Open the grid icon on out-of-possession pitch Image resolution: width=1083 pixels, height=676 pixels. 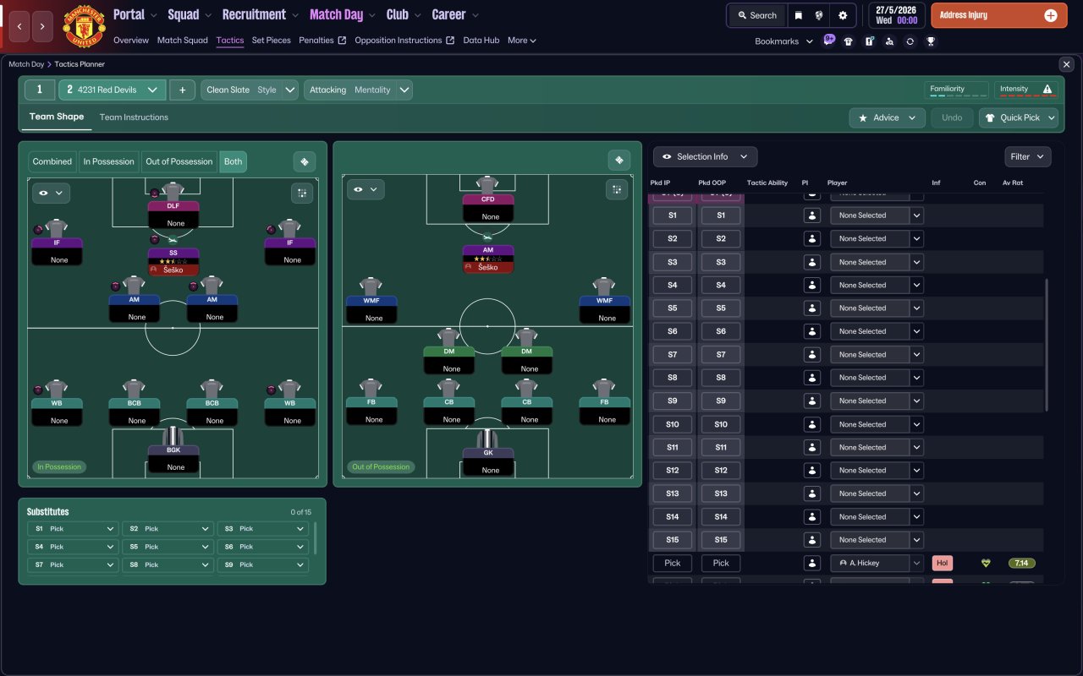point(616,190)
